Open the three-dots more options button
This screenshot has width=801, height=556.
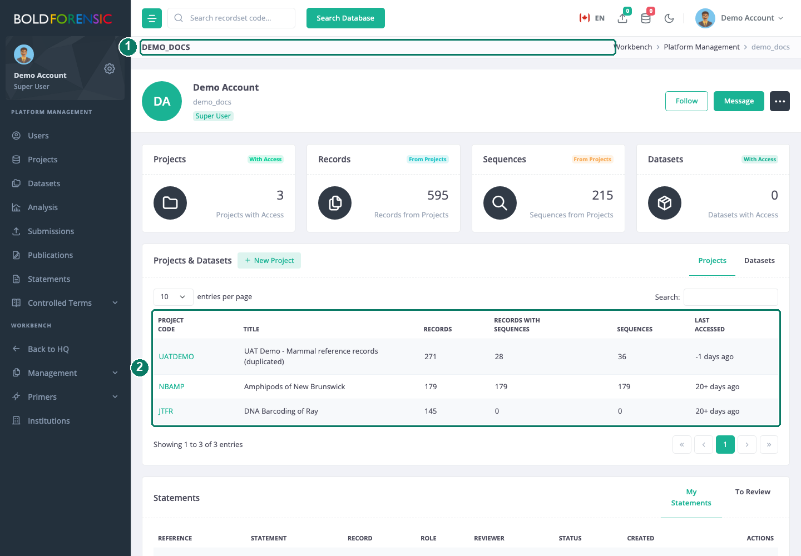(x=780, y=101)
